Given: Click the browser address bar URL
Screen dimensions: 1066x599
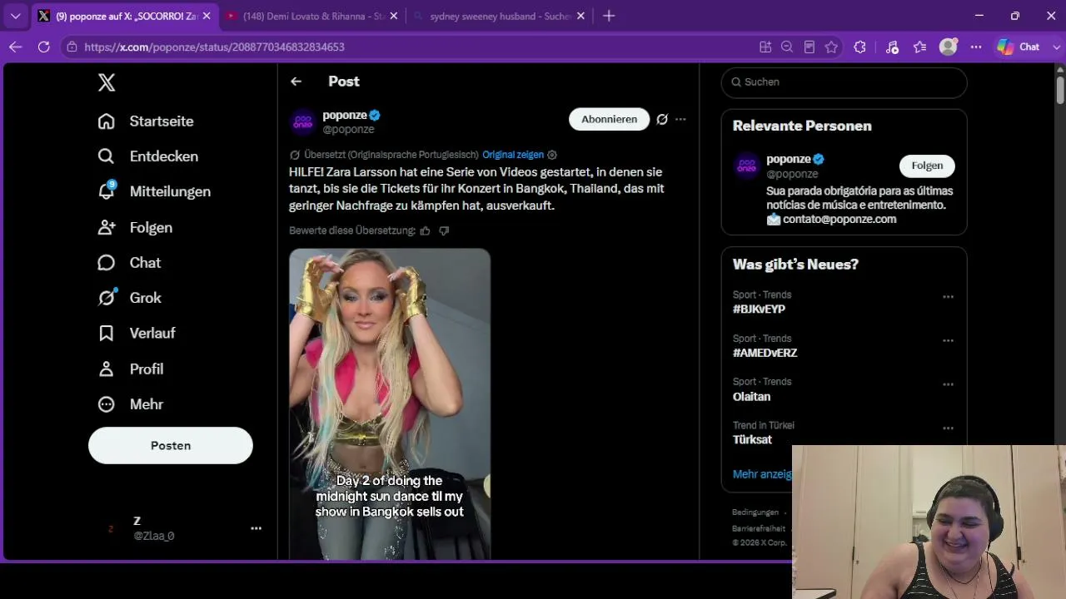Looking at the screenshot, I should 215,47.
